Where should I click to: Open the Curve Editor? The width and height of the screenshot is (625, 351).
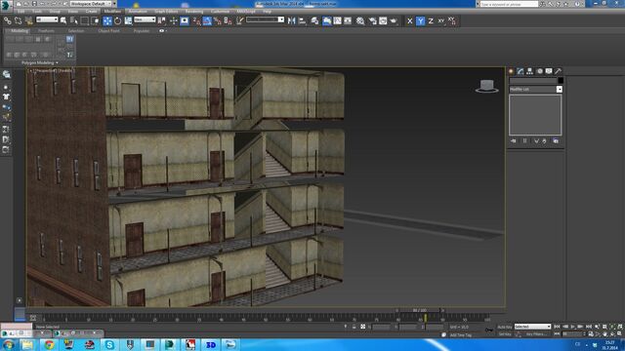pos(337,20)
